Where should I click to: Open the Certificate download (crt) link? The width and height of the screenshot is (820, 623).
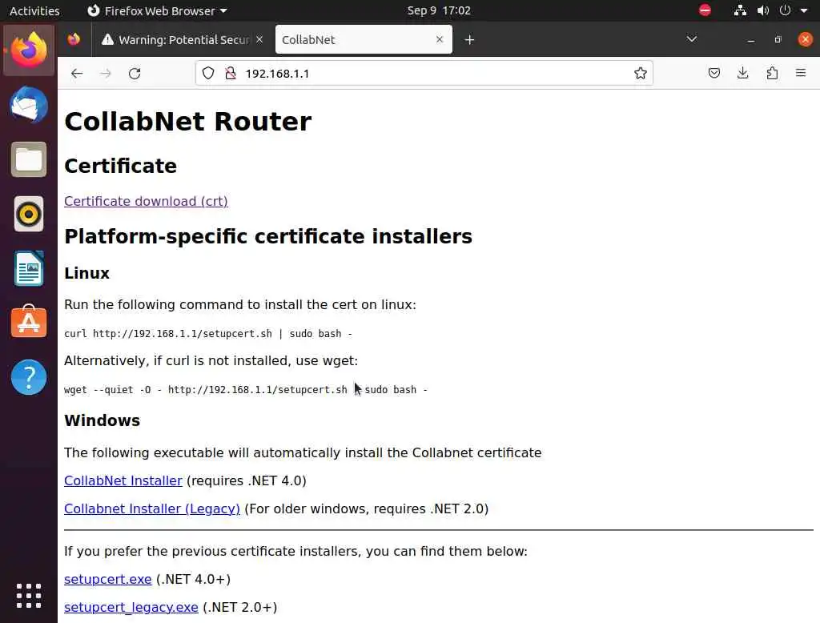click(146, 201)
